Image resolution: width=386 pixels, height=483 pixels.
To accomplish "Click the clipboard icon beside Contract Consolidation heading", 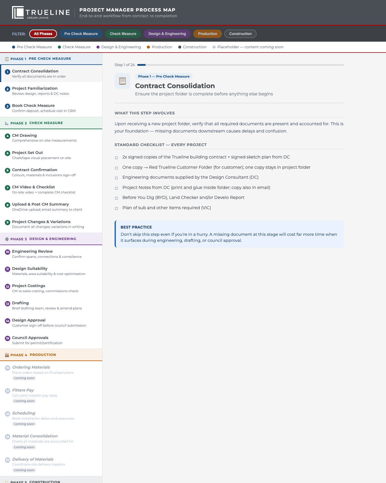I will tap(122, 81).
